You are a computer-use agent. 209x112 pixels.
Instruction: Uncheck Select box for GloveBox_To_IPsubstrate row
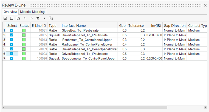click(x=12, y=31)
